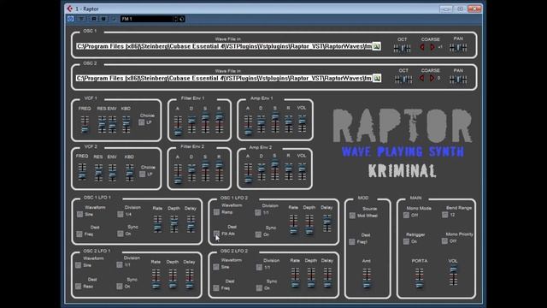This screenshot has width=547, height=308.
Task: Open OSC 2 LFO 1 Waveform Sine selector
Action: (78, 265)
